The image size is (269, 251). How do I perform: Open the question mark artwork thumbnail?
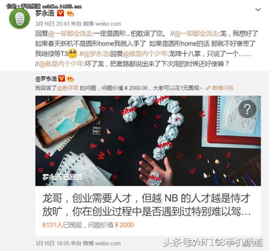[x=148, y=141]
